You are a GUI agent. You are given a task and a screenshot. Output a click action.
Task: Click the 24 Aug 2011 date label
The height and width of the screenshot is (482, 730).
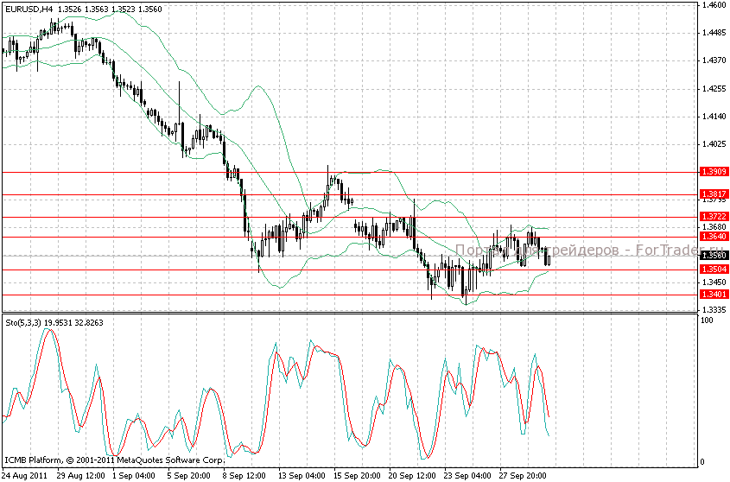25,475
